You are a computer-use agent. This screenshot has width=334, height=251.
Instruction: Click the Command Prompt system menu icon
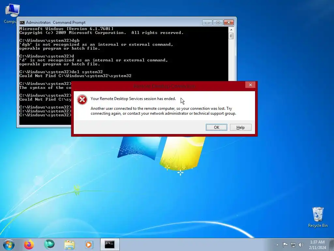[x=22, y=23]
